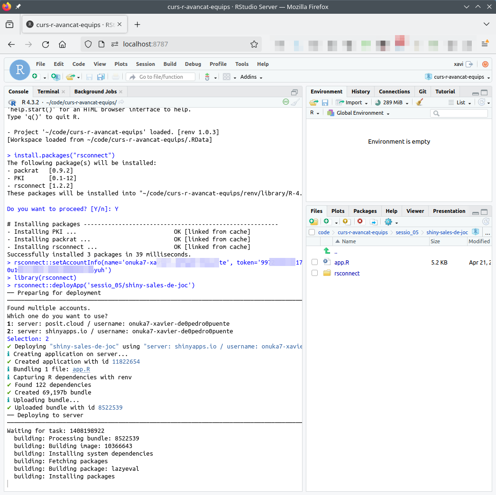Click the clear console broom icon
496x495 pixels.
(x=295, y=102)
